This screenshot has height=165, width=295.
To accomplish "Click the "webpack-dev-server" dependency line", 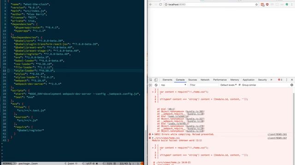I will point(38,84).
